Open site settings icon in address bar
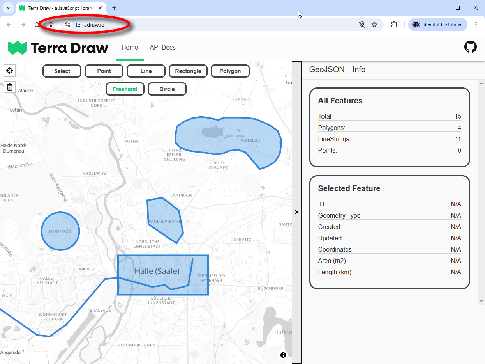The image size is (485, 364). pyautogui.click(x=67, y=25)
